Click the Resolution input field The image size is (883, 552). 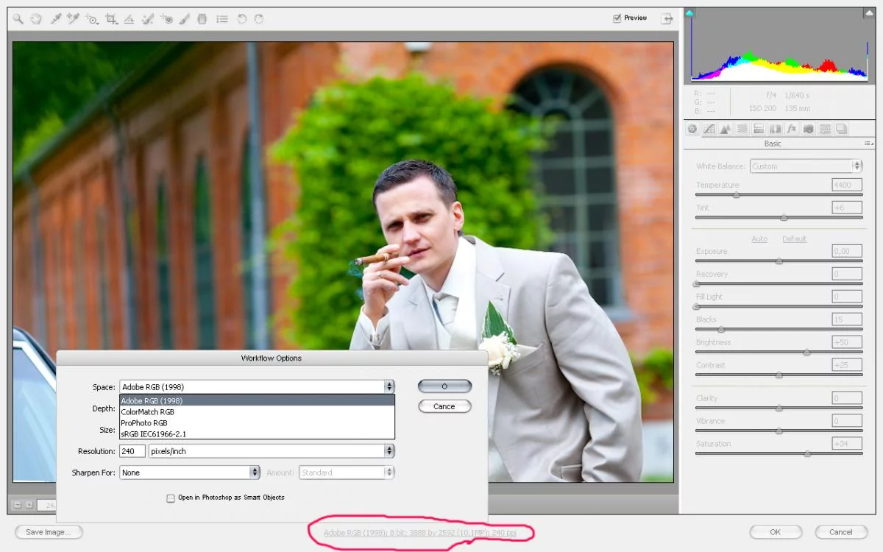point(132,451)
